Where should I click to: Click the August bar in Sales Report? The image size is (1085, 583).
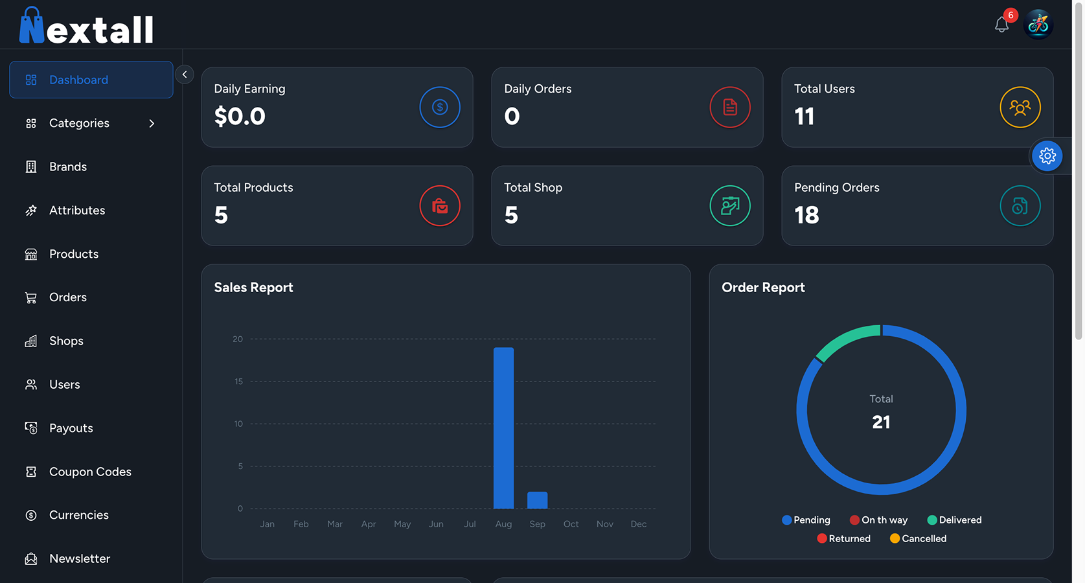(x=504, y=428)
